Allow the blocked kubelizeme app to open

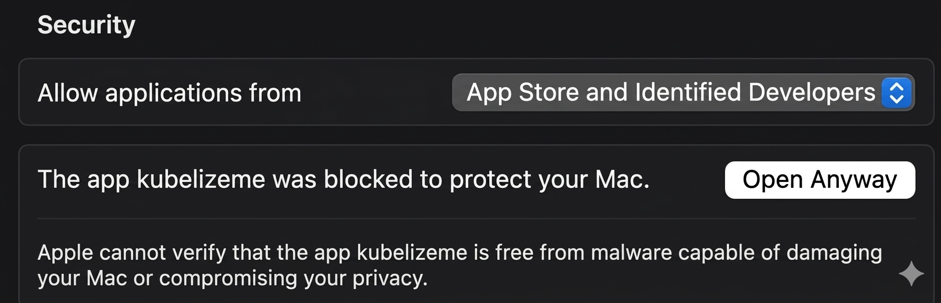point(819,179)
